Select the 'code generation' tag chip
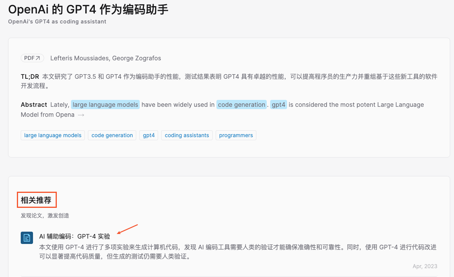Image resolution: width=454 pixels, height=277 pixels. (112, 135)
